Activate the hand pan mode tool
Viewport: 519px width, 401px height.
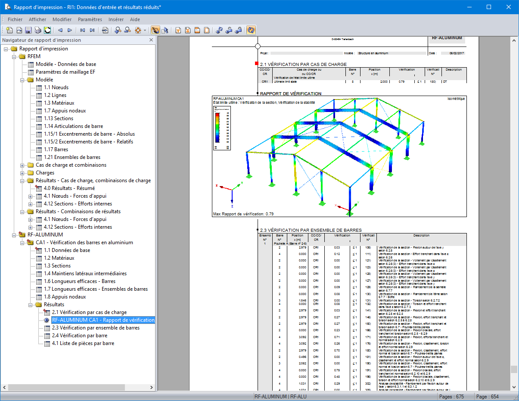[x=155, y=30]
